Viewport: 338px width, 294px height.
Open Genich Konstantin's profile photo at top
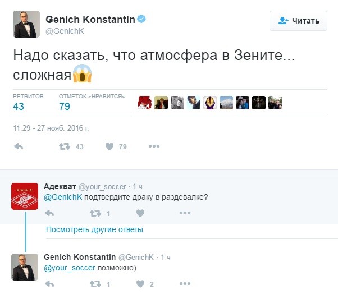pos(26,24)
